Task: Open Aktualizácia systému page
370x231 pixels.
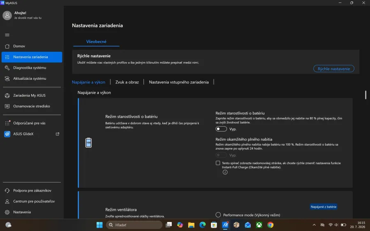Action: 32,79
